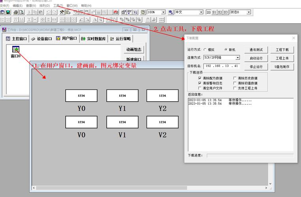Open the 工具(T) menu
Viewport: 301px width, 197px height.
point(58,6)
